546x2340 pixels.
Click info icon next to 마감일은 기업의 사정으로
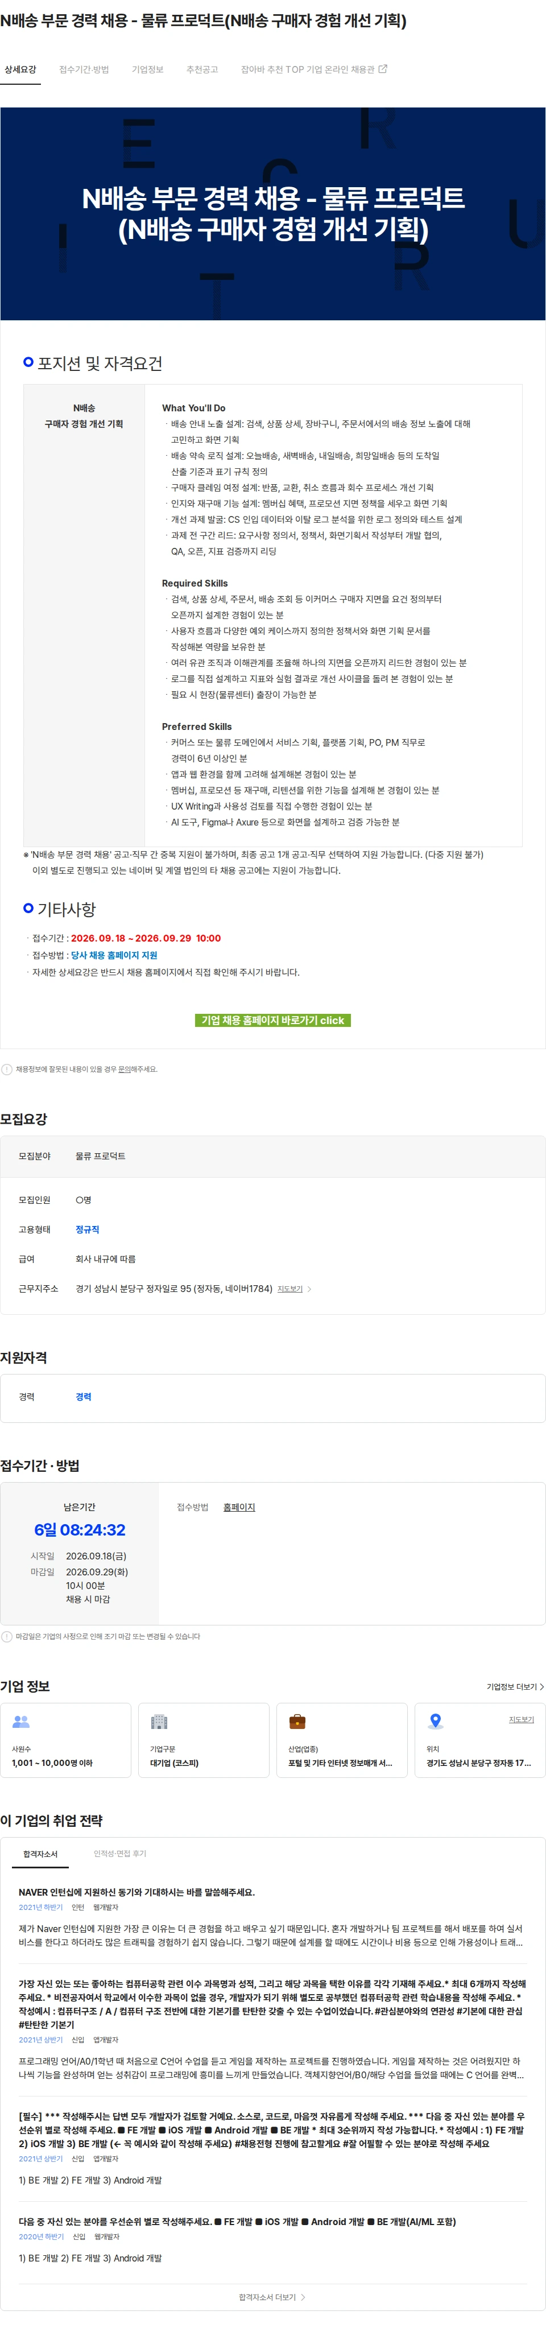pos(6,1636)
